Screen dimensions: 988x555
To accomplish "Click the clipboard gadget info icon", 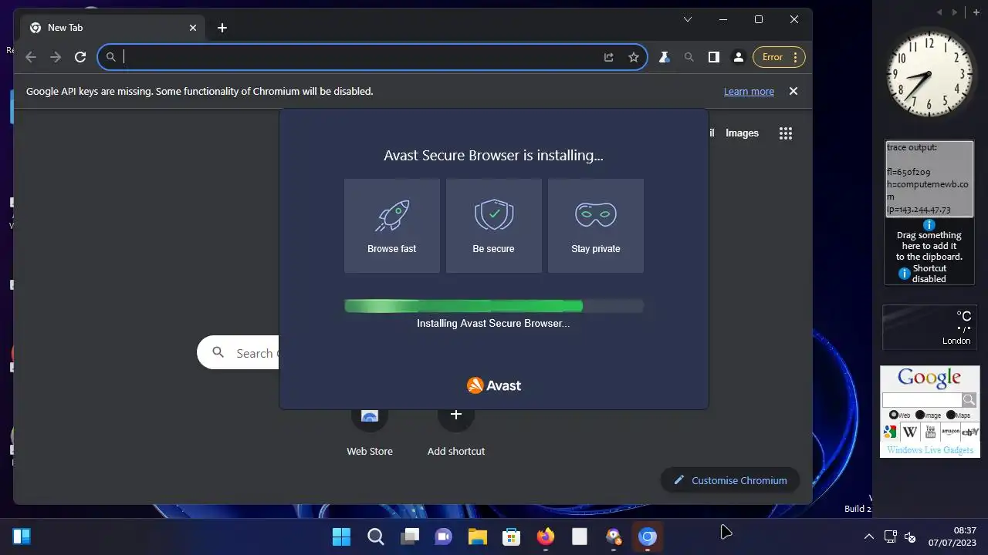I will pyautogui.click(x=929, y=225).
